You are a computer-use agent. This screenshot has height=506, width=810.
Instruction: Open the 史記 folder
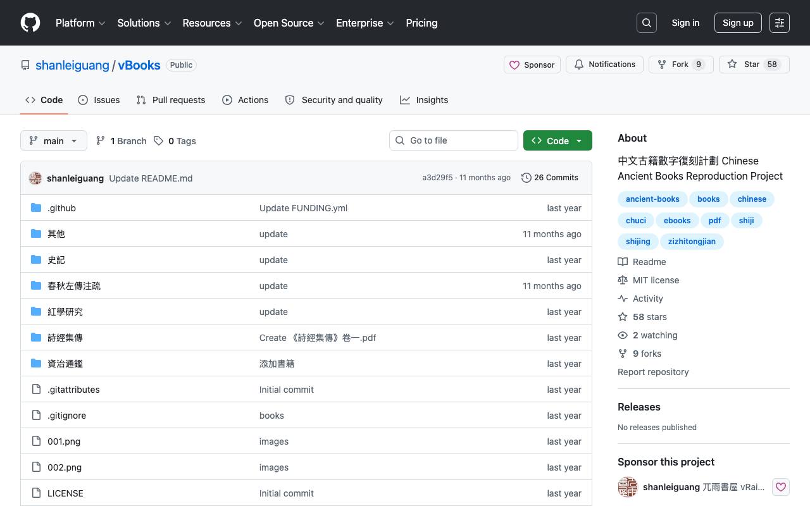click(x=56, y=260)
